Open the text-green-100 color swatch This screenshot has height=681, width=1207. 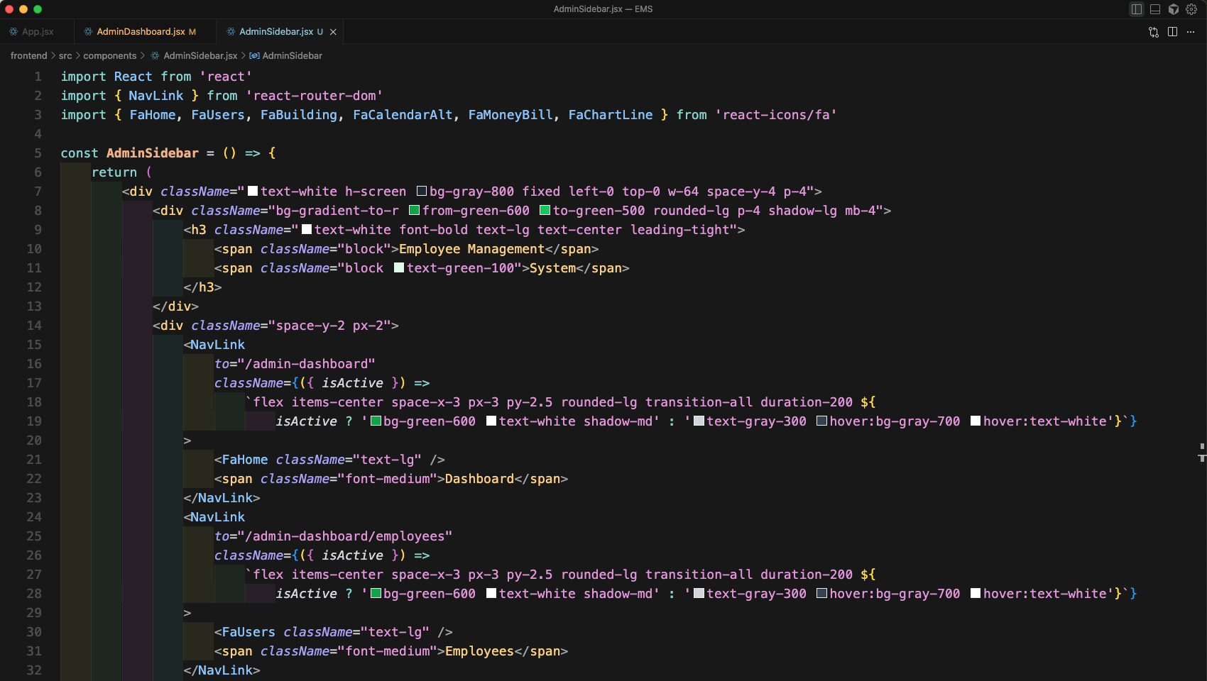398,268
